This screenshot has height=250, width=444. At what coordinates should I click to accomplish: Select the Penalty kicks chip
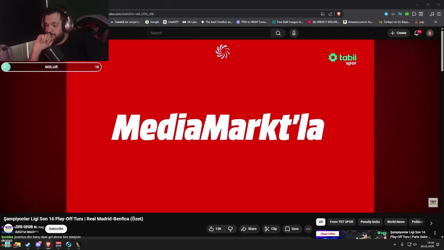[370, 222]
